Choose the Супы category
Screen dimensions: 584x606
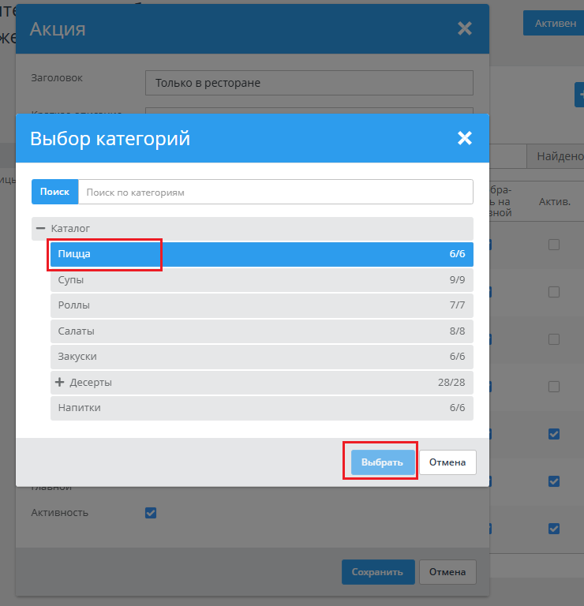[x=261, y=279]
